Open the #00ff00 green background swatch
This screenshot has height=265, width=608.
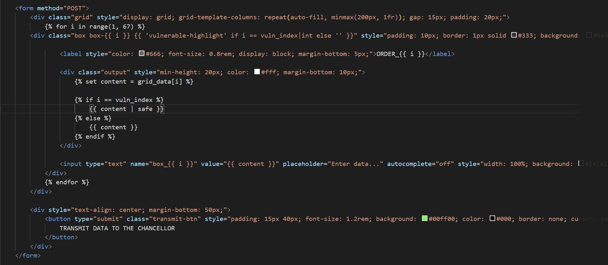pyautogui.click(x=425, y=218)
